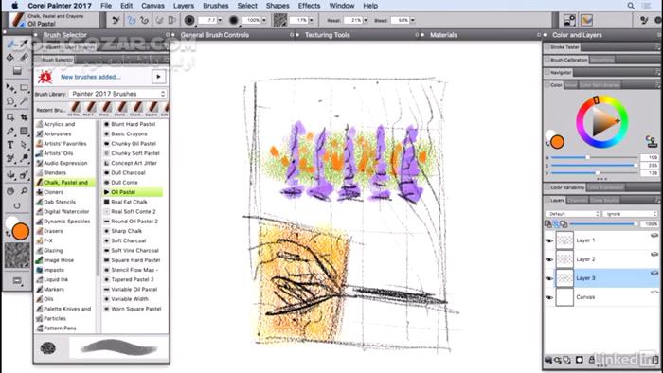The width and height of the screenshot is (663, 373).
Task: Choose the Soft Charcoal variant
Action: [x=129, y=240]
